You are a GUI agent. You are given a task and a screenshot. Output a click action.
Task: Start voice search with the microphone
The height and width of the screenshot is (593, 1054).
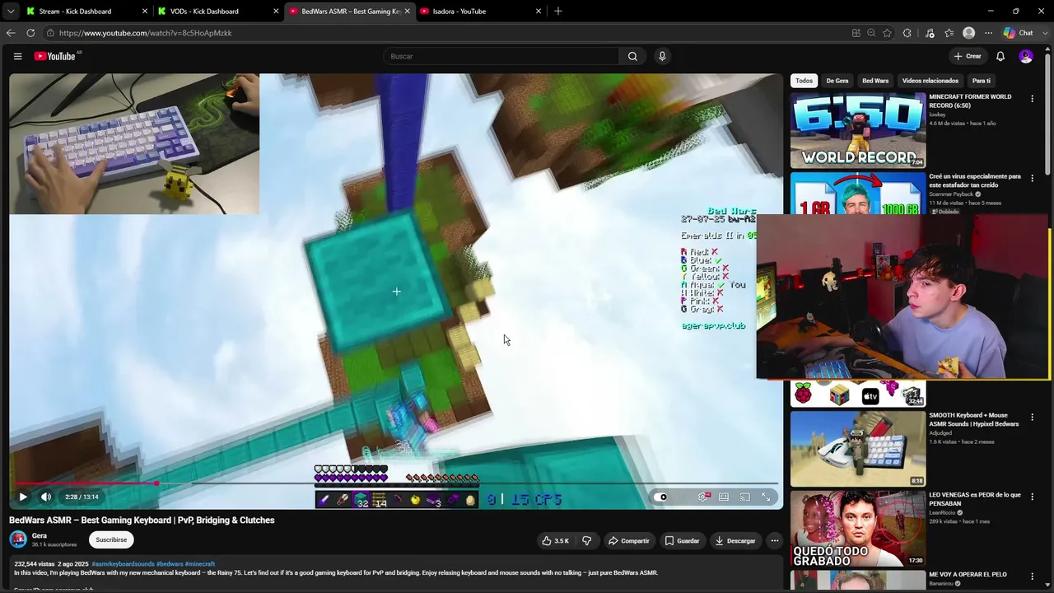[x=662, y=56]
